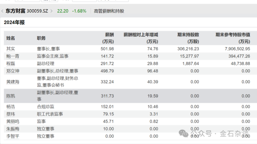Select shareholding value 15,277.97
Screen dimensions: 257x144
(189, 56)
